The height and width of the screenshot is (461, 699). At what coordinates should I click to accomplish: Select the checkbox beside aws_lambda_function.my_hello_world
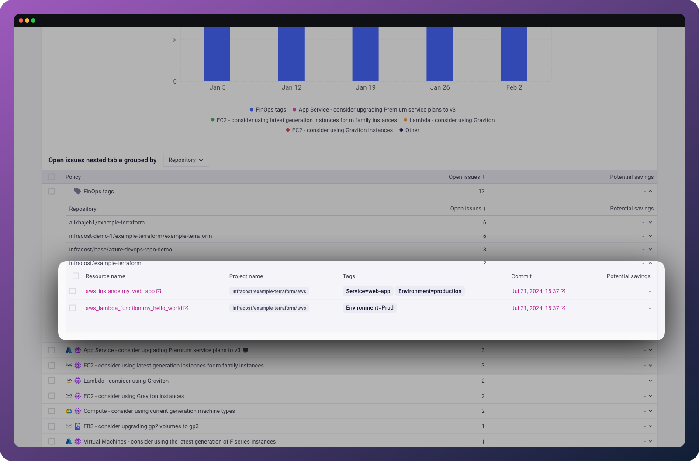click(73, 308)
